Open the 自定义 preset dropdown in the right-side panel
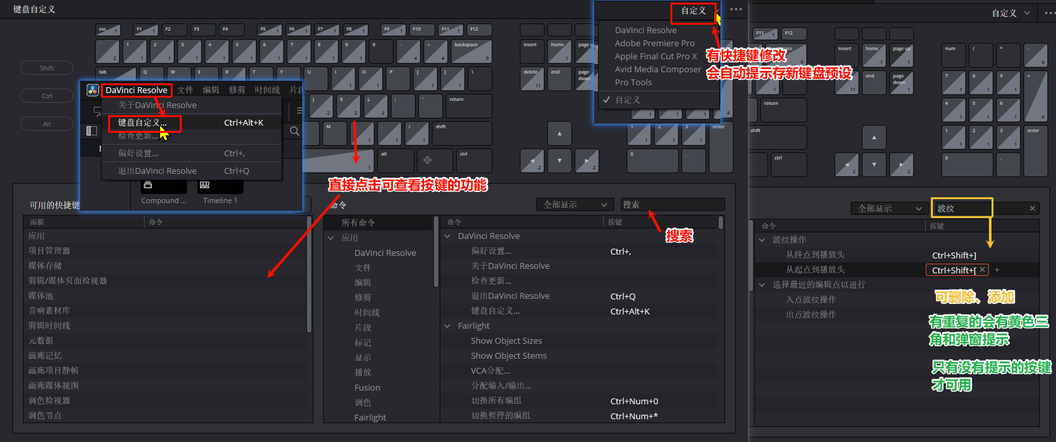The width and height of the screenshot is (1056, 442). pyautogui.click(x=1011, y=13)
